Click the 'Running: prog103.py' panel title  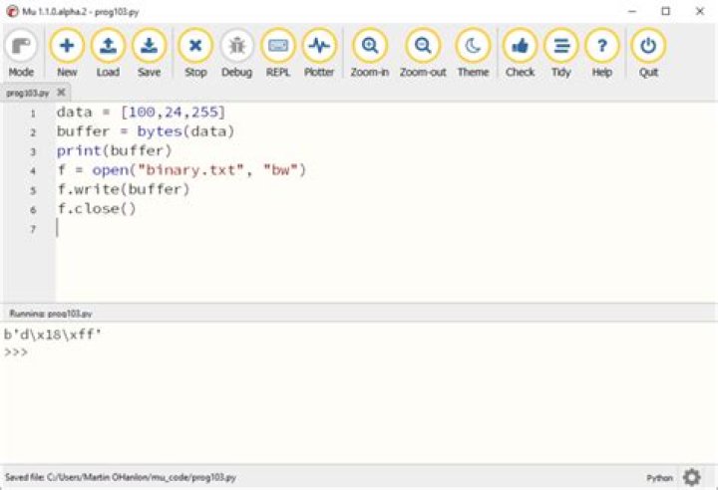point(51,314)
